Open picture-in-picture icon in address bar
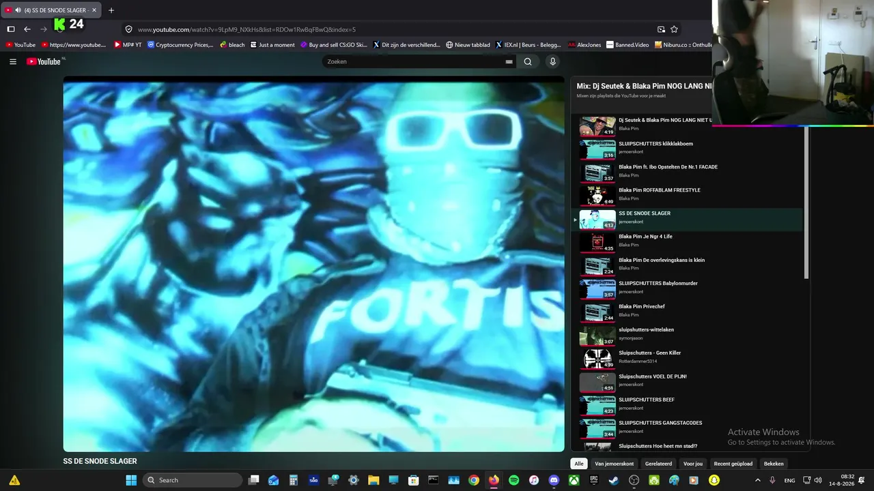 pyautogui.click(x=661, y=29)
